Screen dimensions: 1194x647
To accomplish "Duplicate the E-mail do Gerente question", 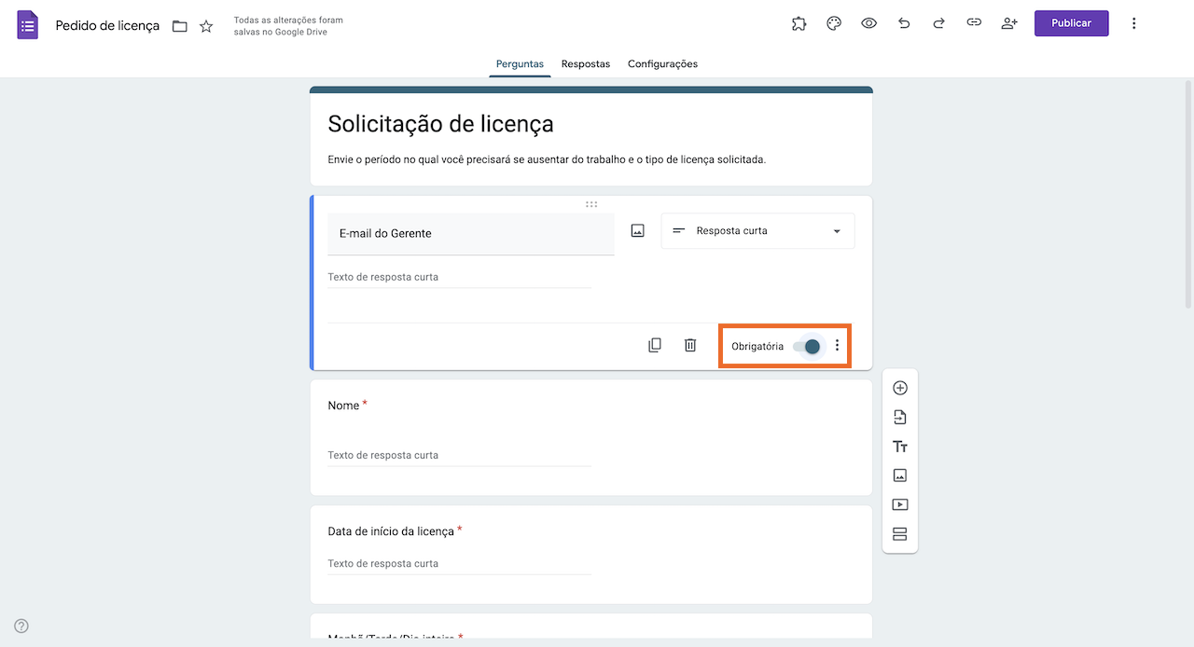I will (655, 345).
